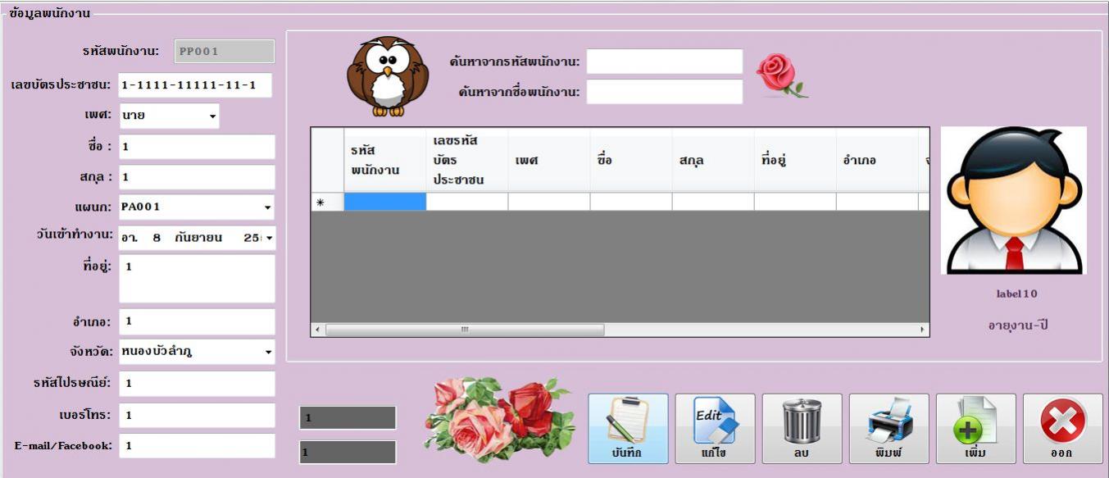Click the อำเภอ column header in grid
Image resolution: width=1109 pixels, height=478 pixels.
[876, 160]
